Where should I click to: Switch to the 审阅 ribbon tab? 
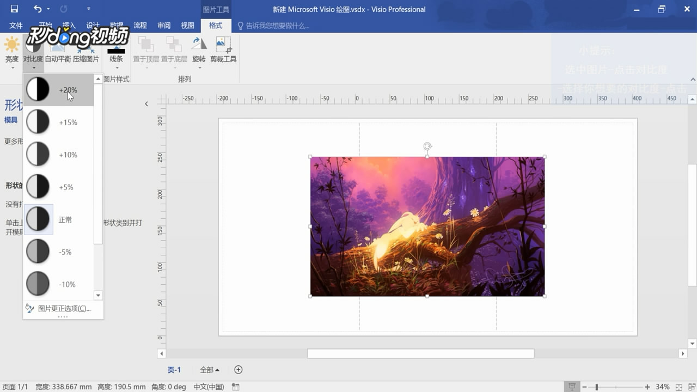(x=164, y=26)
